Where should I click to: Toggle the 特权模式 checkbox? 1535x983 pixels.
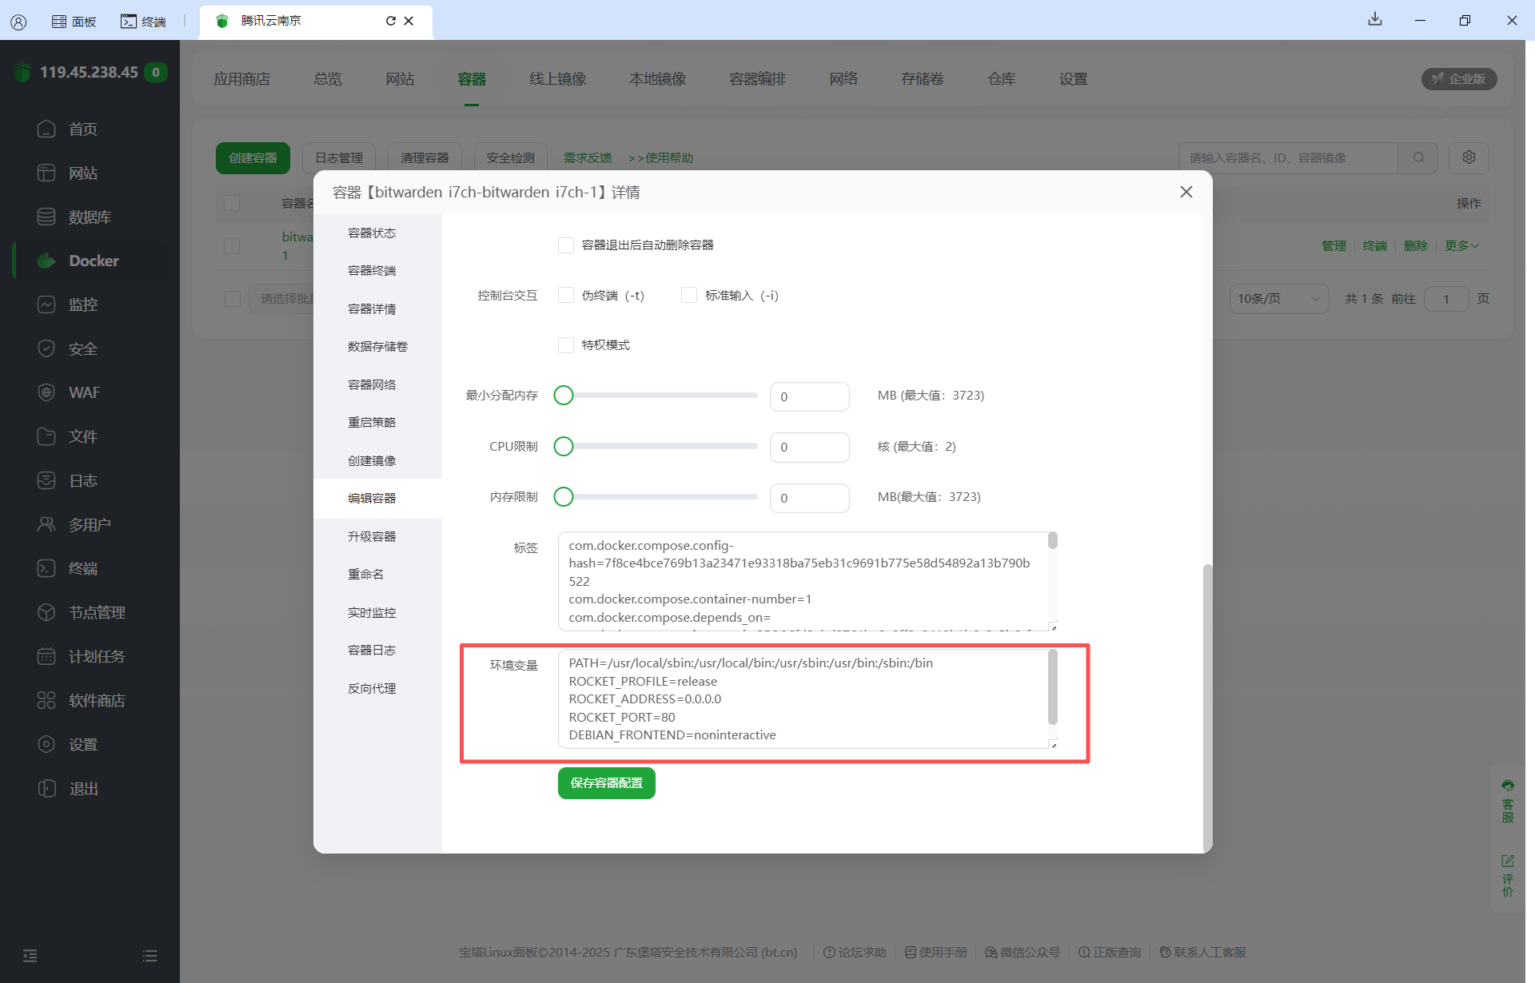(x=566, y=345)
